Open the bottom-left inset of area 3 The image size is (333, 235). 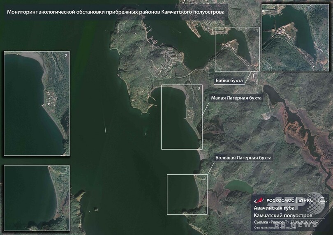point(36,194)
